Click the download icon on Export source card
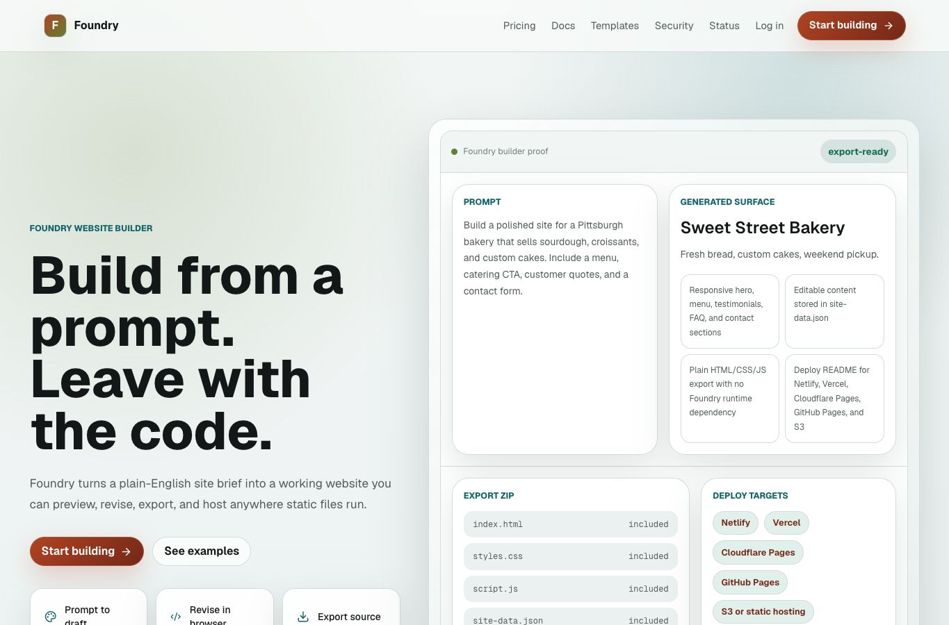 303,616
